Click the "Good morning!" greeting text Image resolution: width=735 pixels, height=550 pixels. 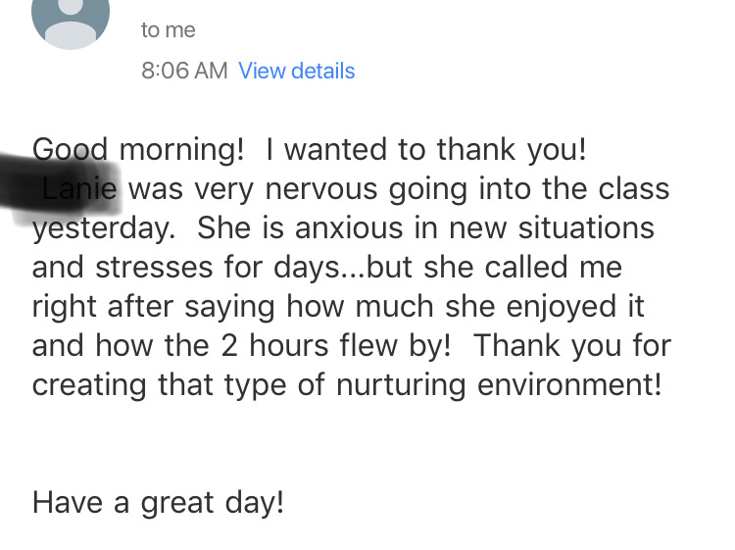(x=138, y=150)
